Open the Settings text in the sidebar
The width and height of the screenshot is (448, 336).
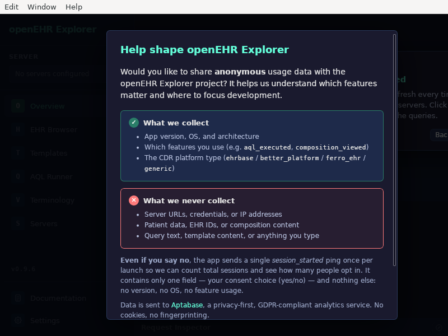(x=45, y=321)
